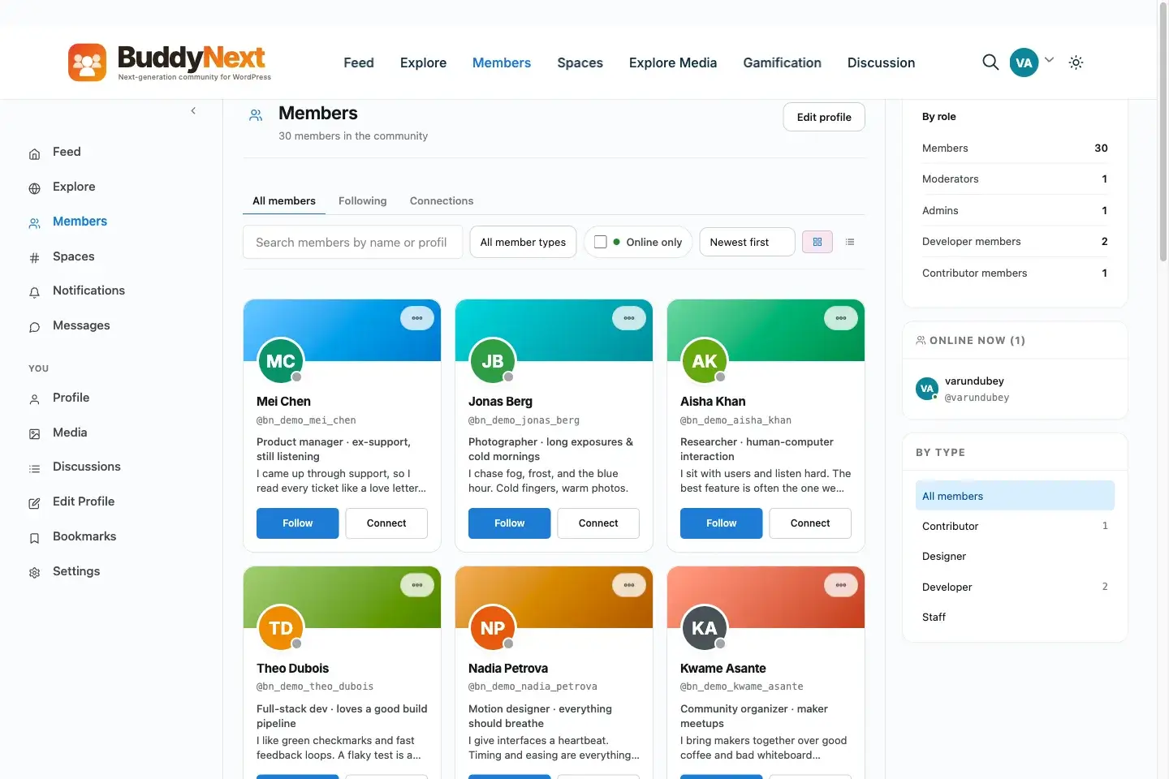Click the Settings gear icon in sidebar
Viewport: 1169px width, 779px height.
(34, 573)
